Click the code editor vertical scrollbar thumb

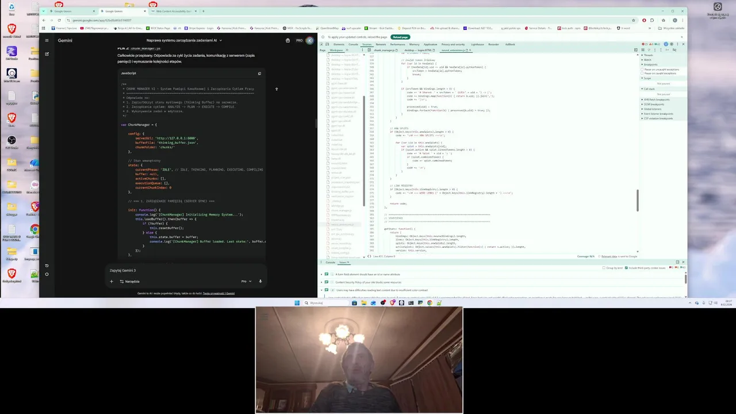coord(637,200)
